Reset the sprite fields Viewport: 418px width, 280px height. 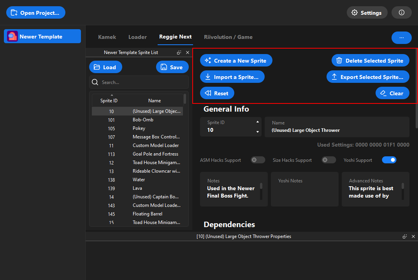point(217,93)
